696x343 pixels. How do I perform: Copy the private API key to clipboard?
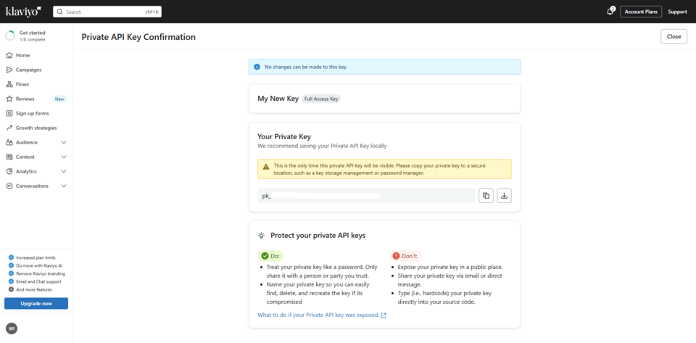pyautogui.click(x=486, y=196)
